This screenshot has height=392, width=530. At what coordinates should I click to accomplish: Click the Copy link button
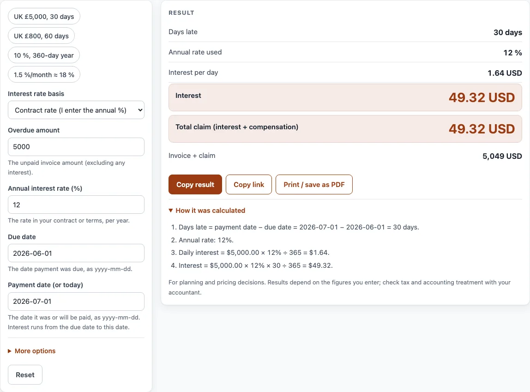tap(249, 185)
